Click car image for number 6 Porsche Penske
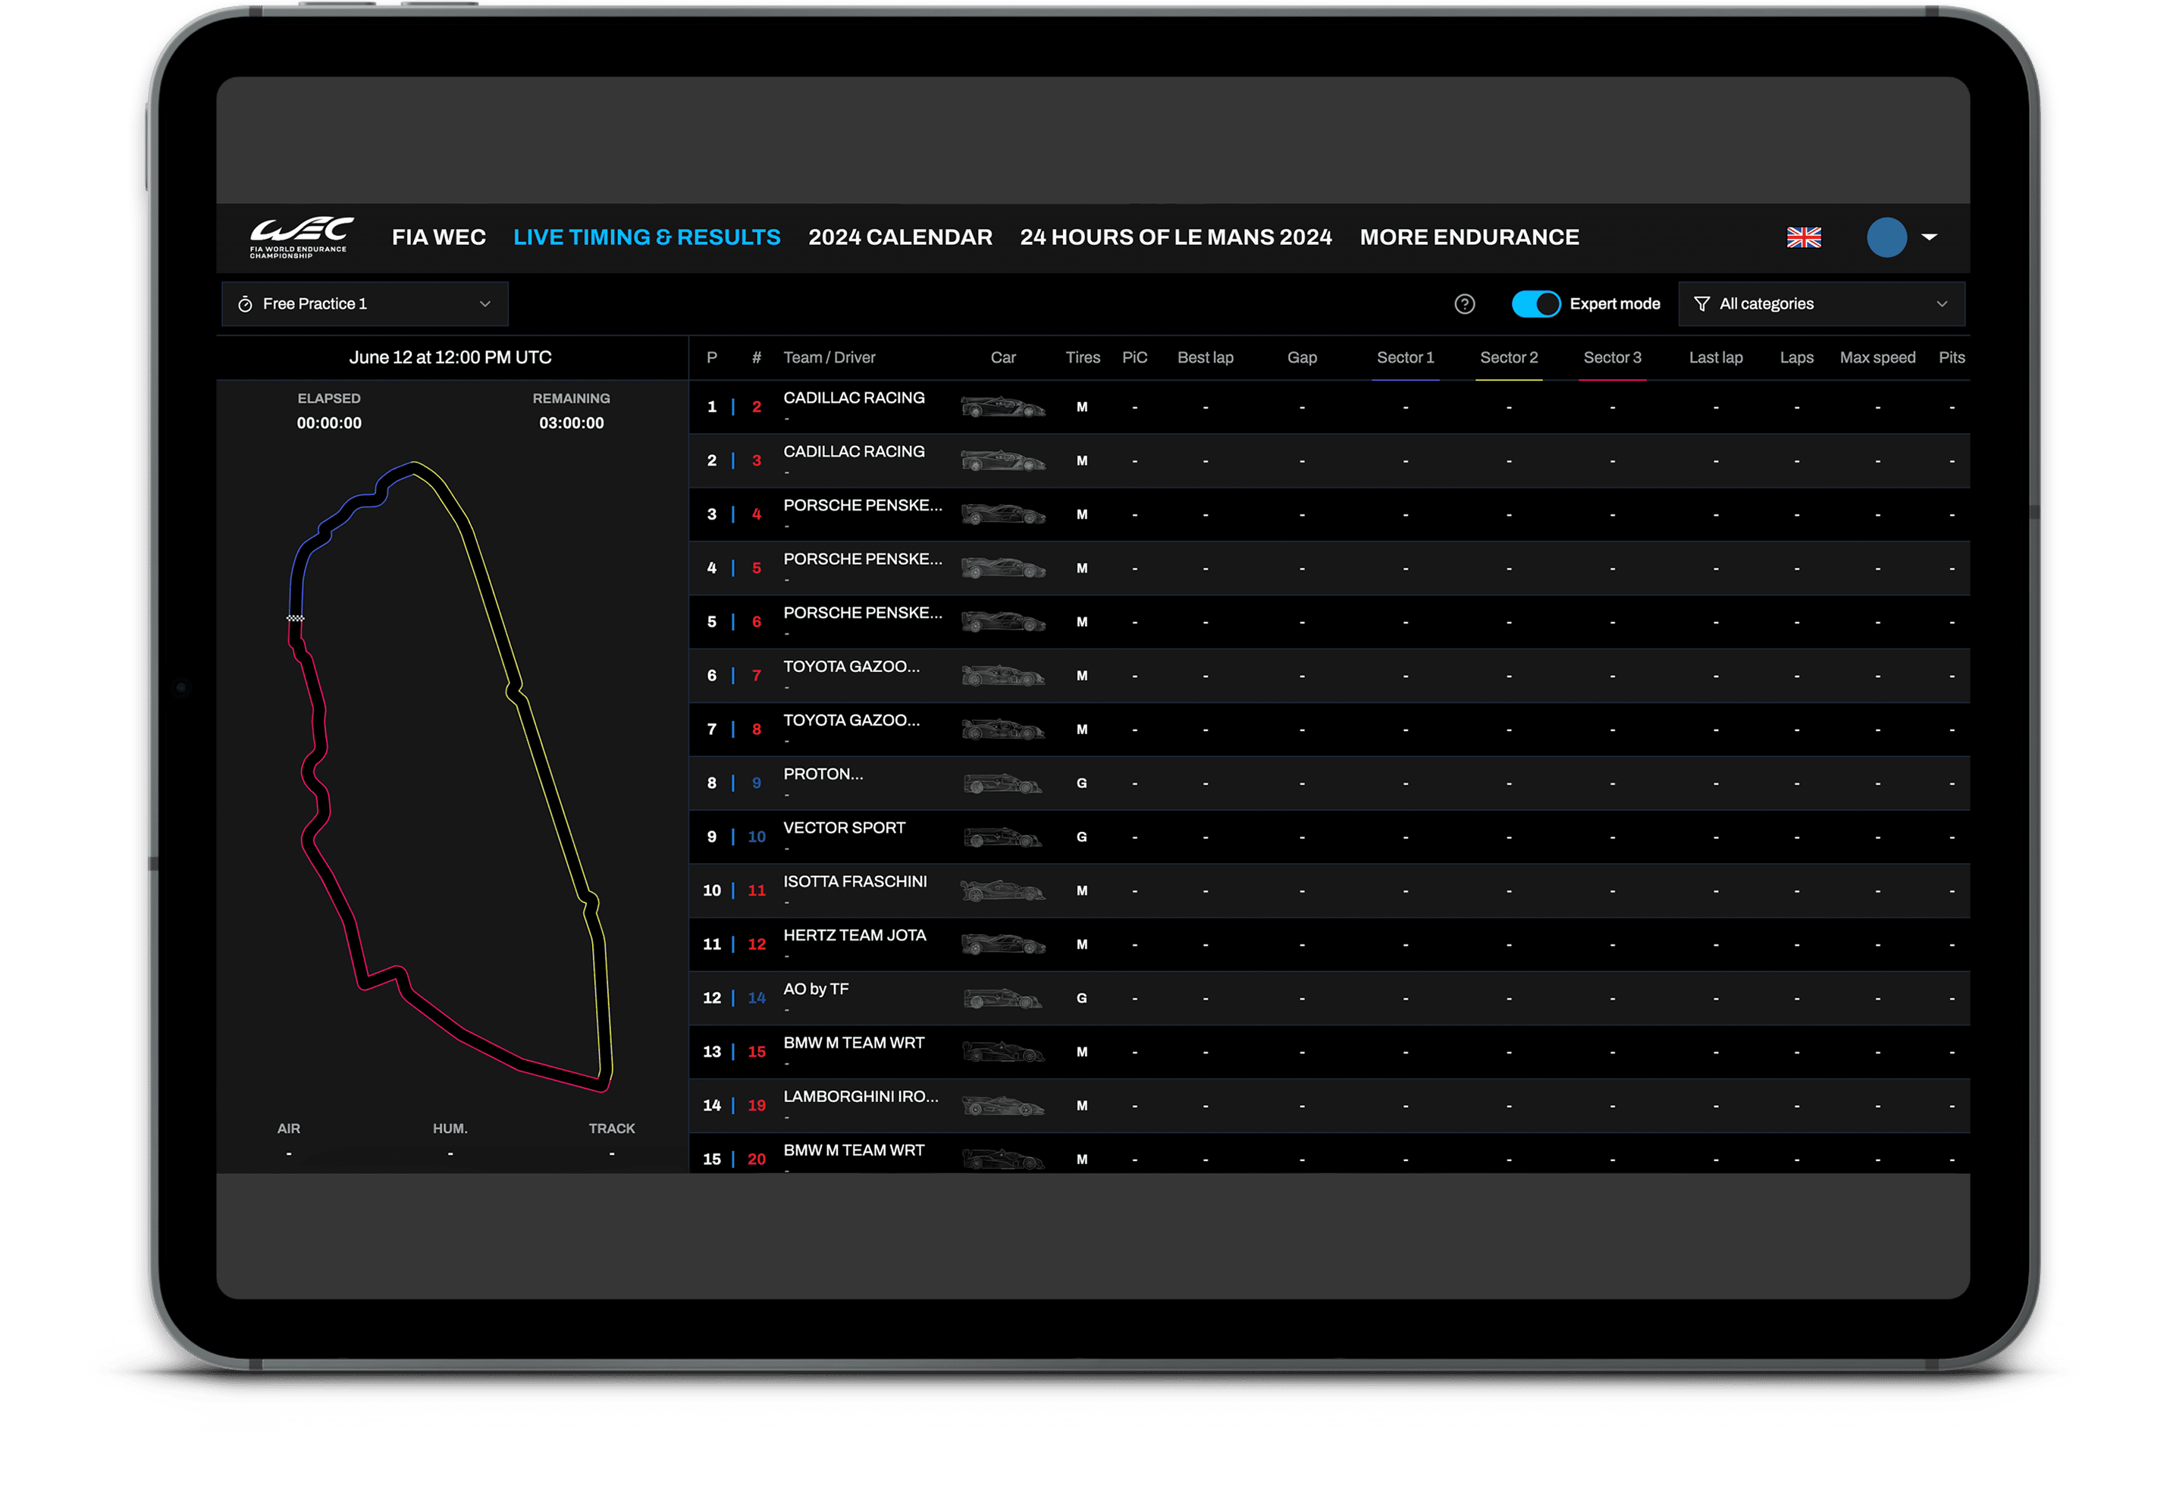Screen dimensions: 2170x1491 tap(1003, 621)
